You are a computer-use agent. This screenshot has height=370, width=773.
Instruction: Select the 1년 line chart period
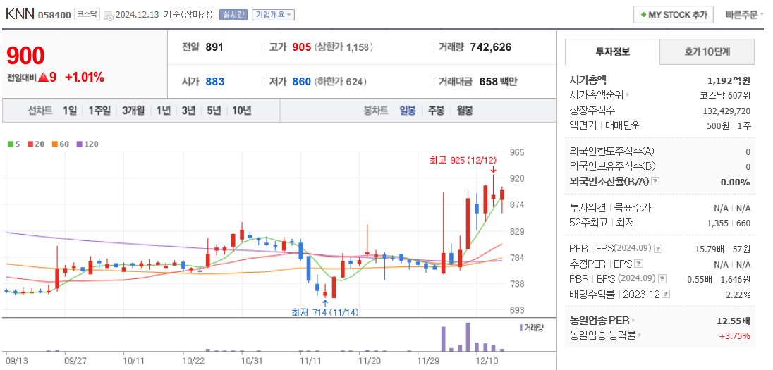[163, 111]
